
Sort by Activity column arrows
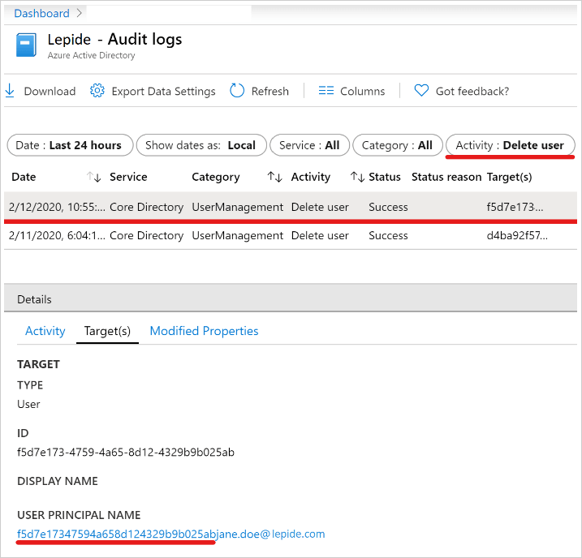click(356, 177)
